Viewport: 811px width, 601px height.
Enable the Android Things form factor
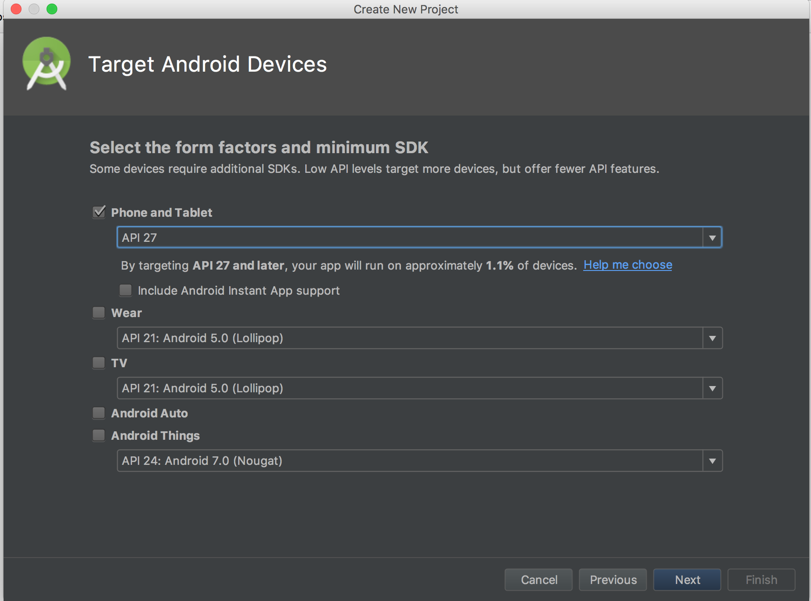(98, 435)
